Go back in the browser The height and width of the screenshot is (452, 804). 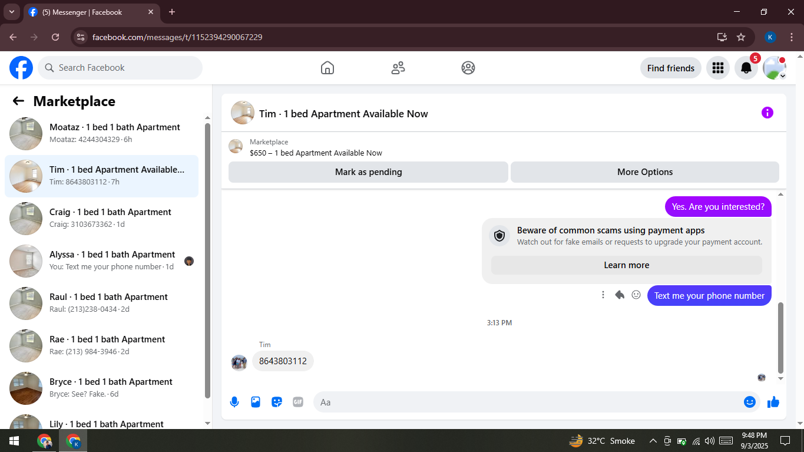click(x=13, y=37)
